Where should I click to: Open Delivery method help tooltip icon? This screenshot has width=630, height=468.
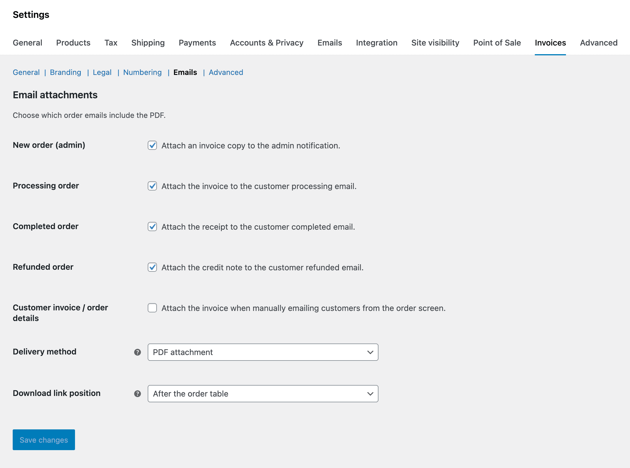point(138,352)
